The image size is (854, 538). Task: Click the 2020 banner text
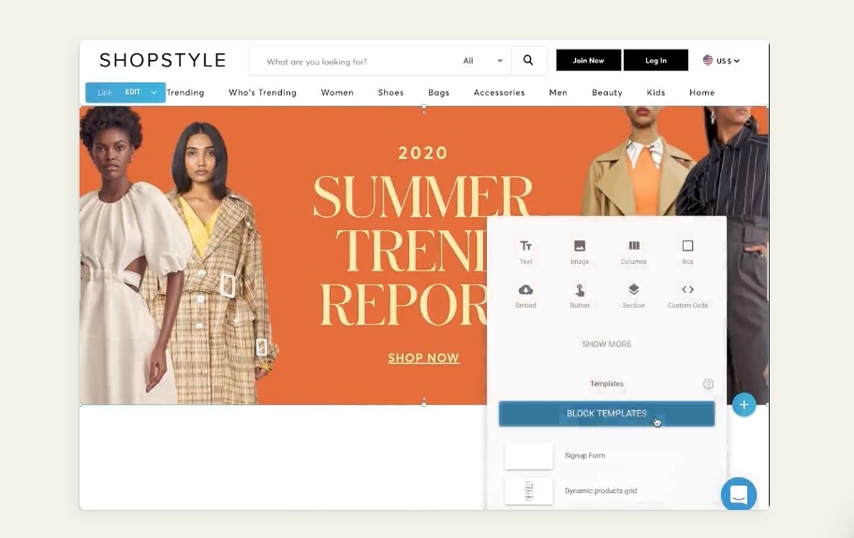(422, 153)
